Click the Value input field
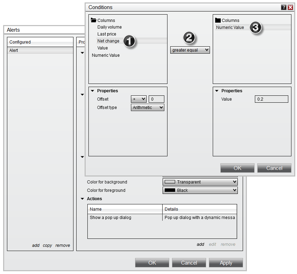Image resolution: width=297 pixels, height=274 pixels. (272, 99)
